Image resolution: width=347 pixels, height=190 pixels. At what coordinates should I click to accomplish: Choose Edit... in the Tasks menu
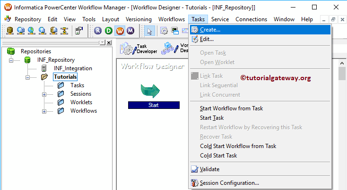pos(260,39)
